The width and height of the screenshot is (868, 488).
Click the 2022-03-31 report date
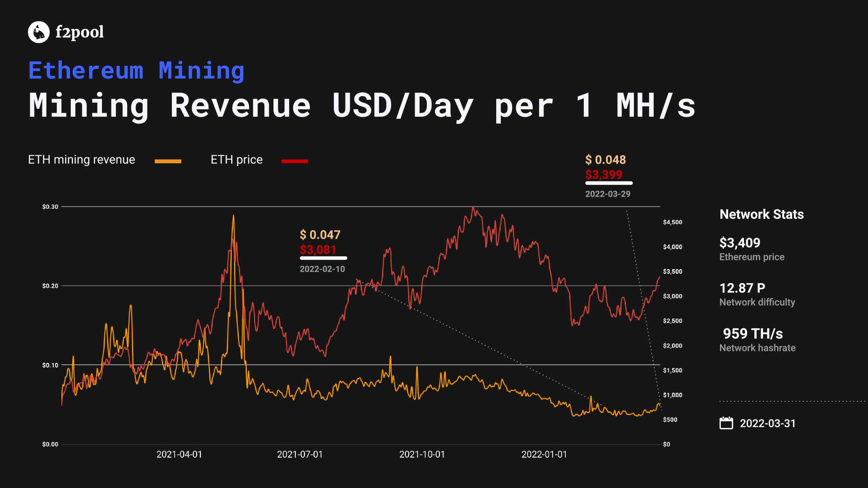point(767,424)
